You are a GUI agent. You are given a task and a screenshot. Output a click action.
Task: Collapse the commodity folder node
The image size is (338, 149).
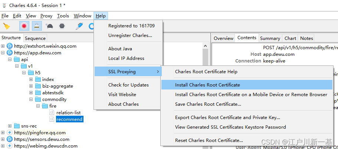tap(31, 99)
